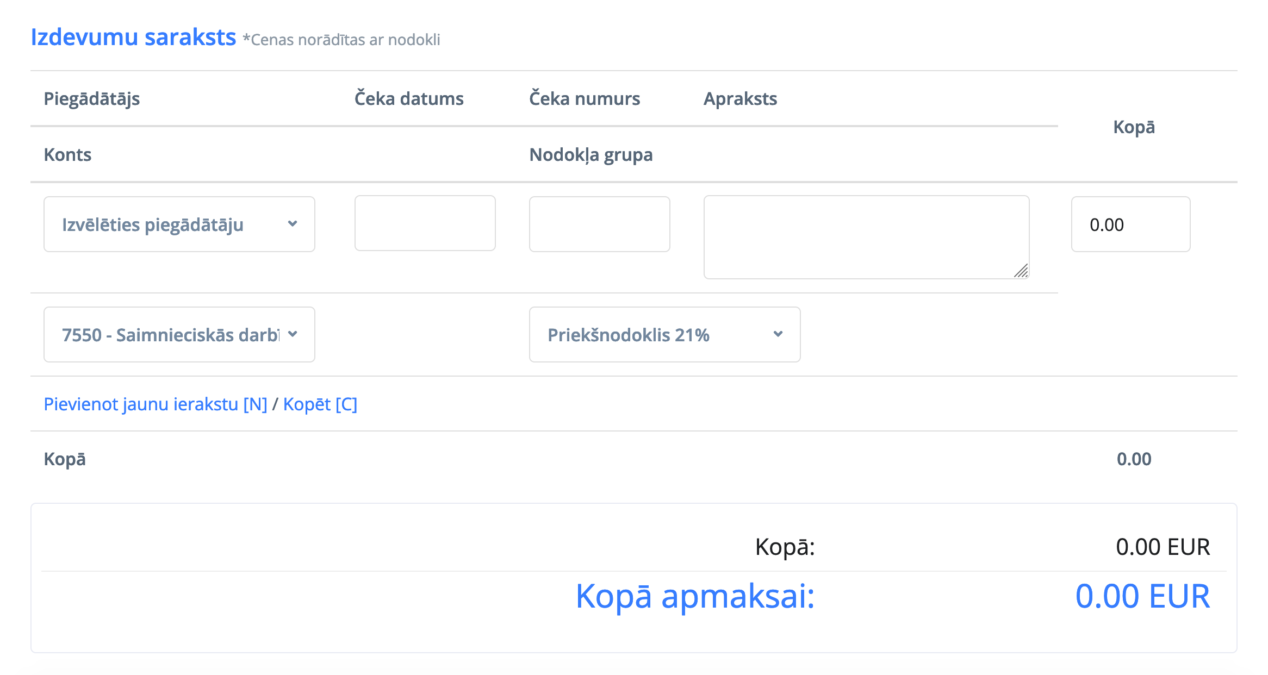The image size is (1268, 675).
Task: Click chevron arrow in Priekšnodoklis 21% dropdown
Action: [778, 334]
